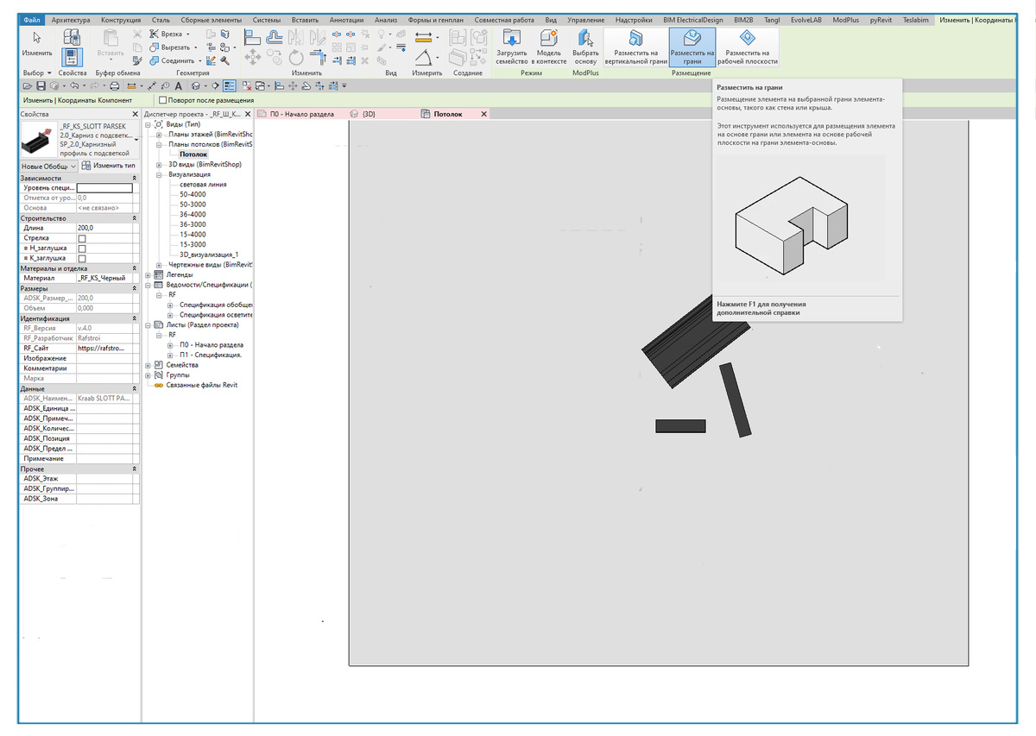
Task: Select the 50-4000 view in tree
Action: point(193,195)
